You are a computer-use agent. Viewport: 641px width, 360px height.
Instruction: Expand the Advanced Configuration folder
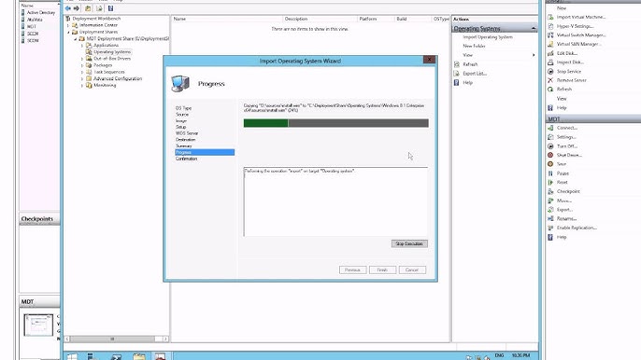click(x=82, y=78)
